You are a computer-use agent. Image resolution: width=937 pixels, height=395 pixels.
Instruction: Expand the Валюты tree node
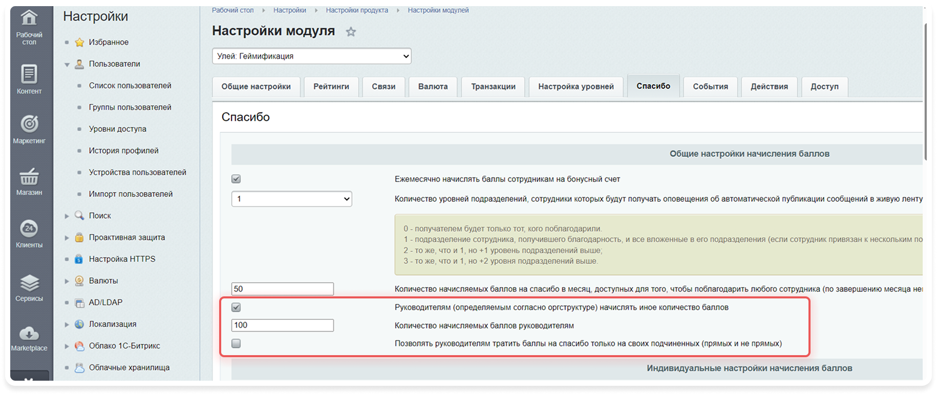[67, 281]
